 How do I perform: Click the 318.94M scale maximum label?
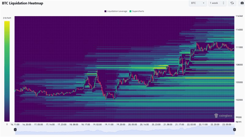coord(7,18)
